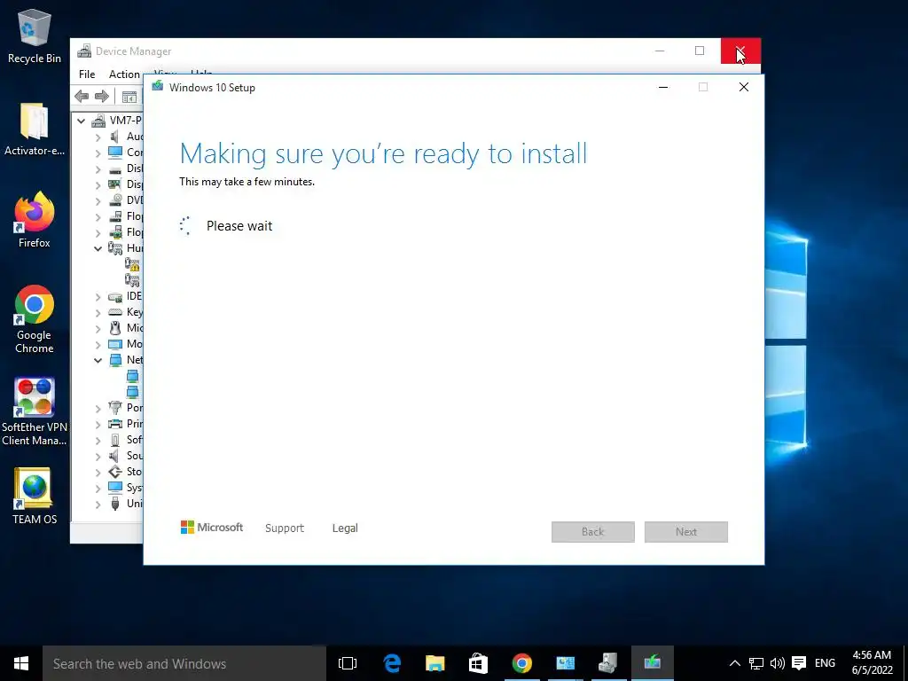Select the TEAM OS desktop shortcut

tap(35, 497)
